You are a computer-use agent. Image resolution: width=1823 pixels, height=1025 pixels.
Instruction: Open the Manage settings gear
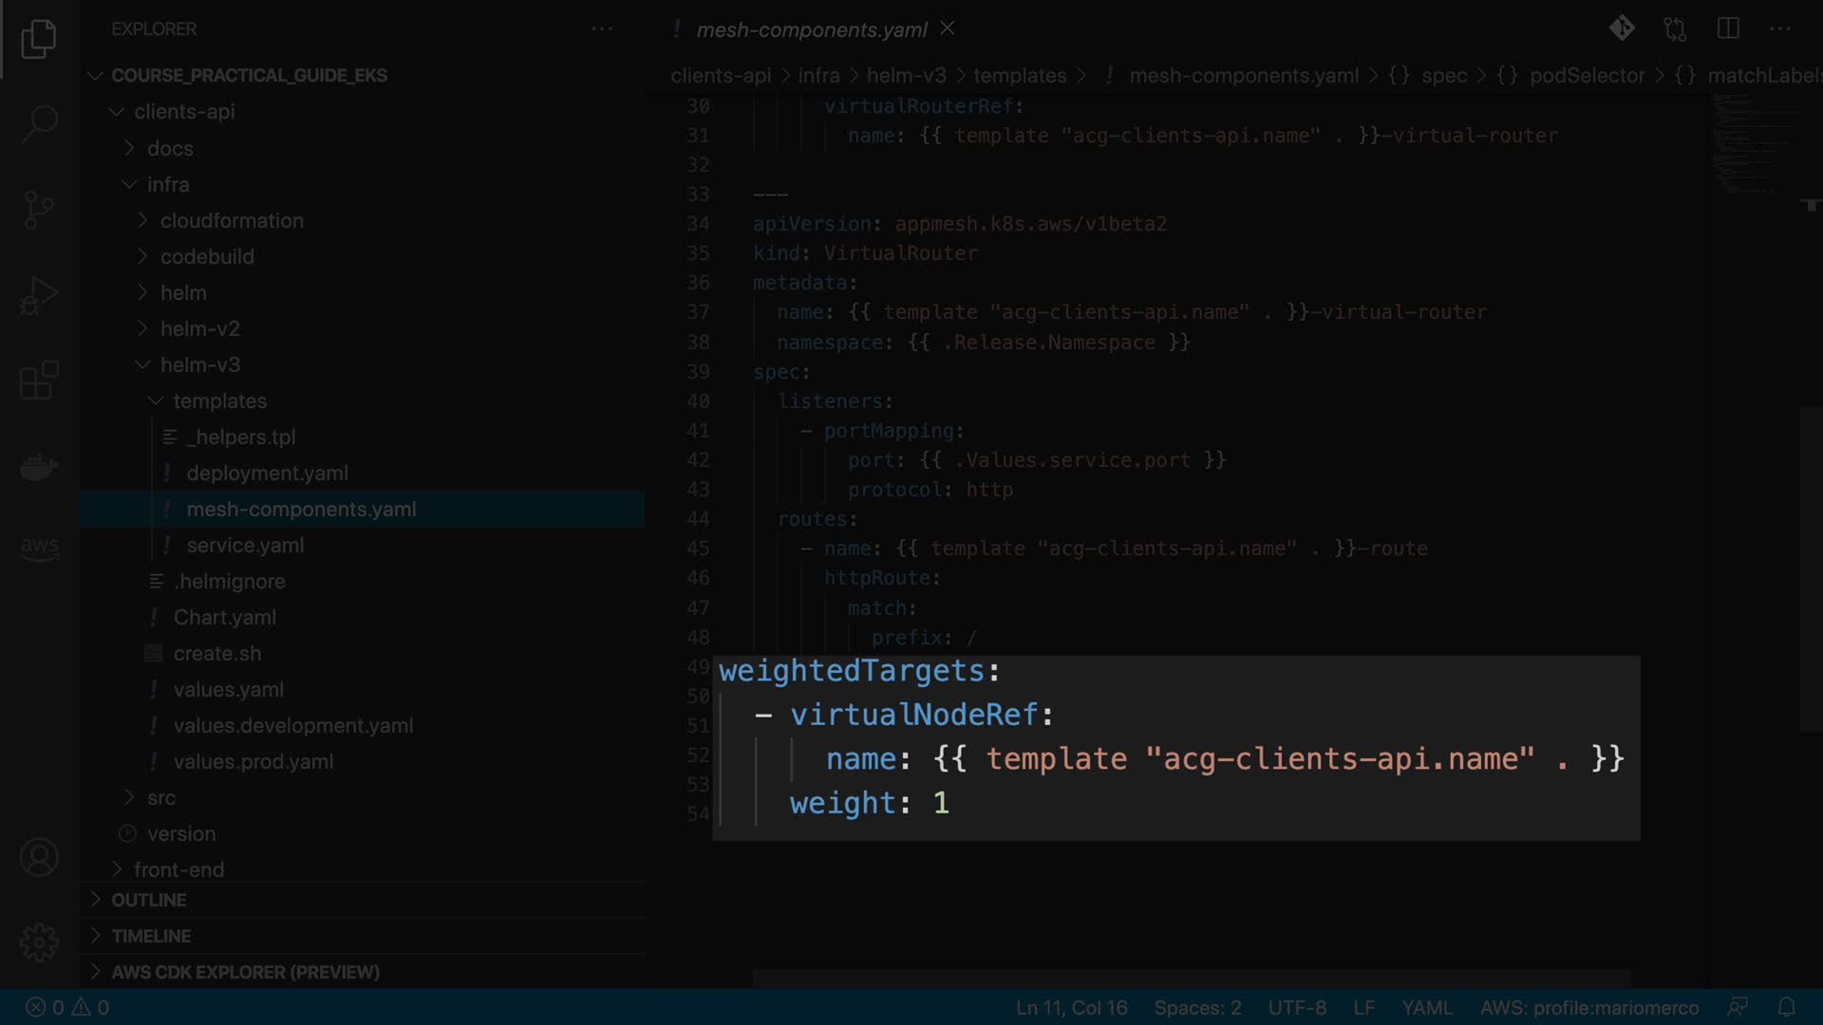click(39, 942)
